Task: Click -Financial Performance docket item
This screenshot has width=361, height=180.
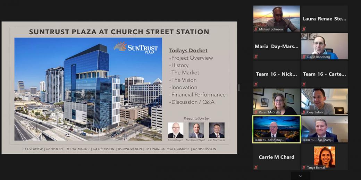Action: (x=198, y=95)
